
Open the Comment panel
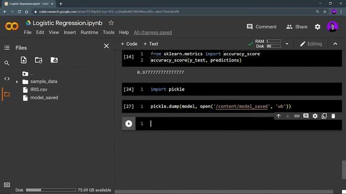[x=262, y=27]
